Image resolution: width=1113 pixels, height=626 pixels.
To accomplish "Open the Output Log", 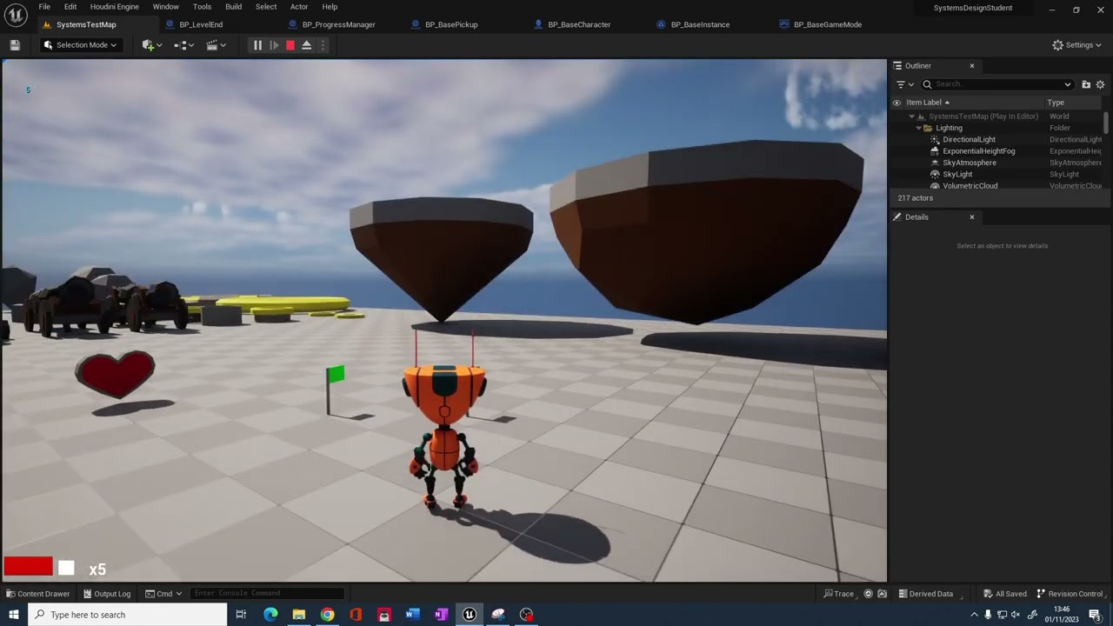I will tap(107, 594).
